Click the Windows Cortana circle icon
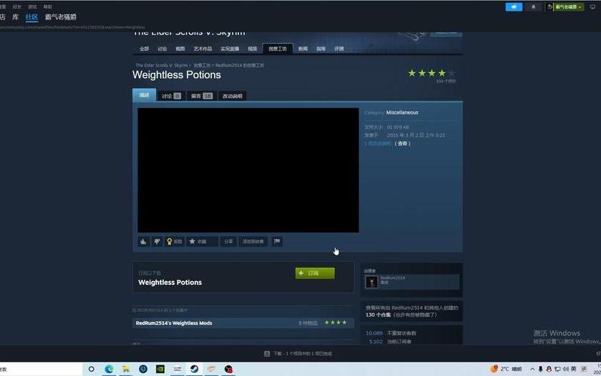This screenshot has width=601, height=376. tap(91, 369)
